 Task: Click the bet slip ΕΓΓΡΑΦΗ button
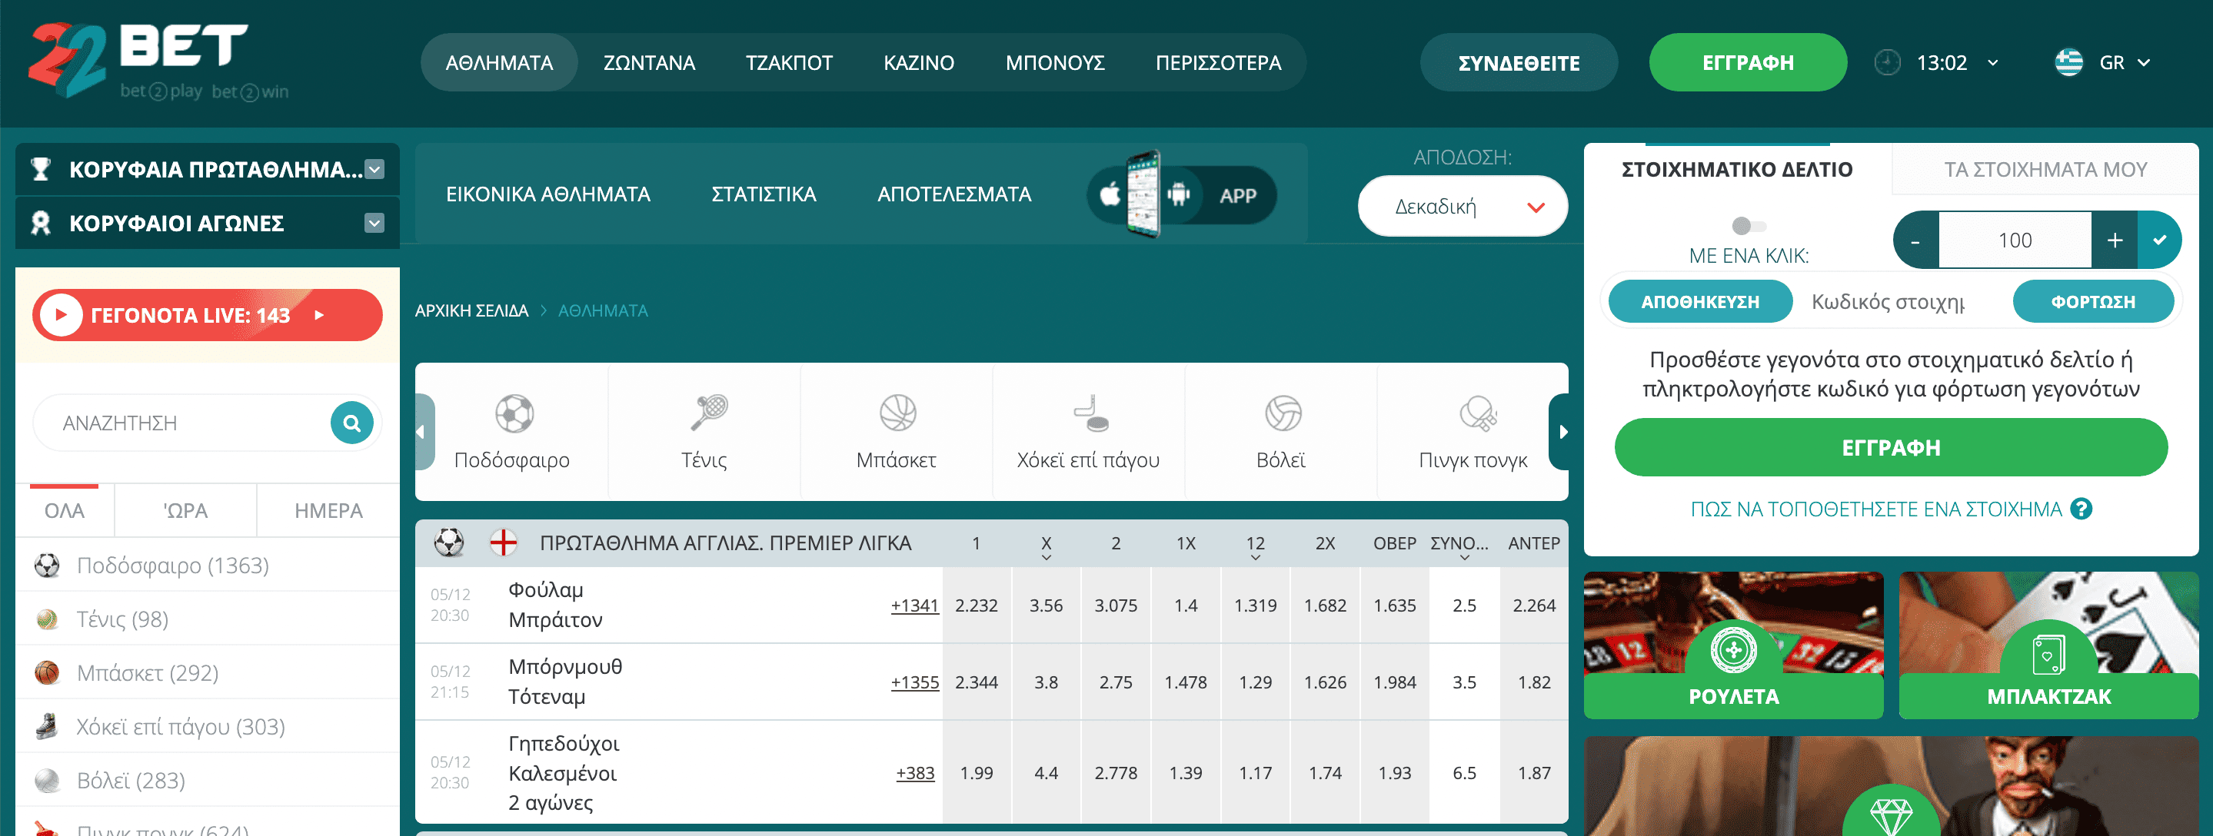1891,447
